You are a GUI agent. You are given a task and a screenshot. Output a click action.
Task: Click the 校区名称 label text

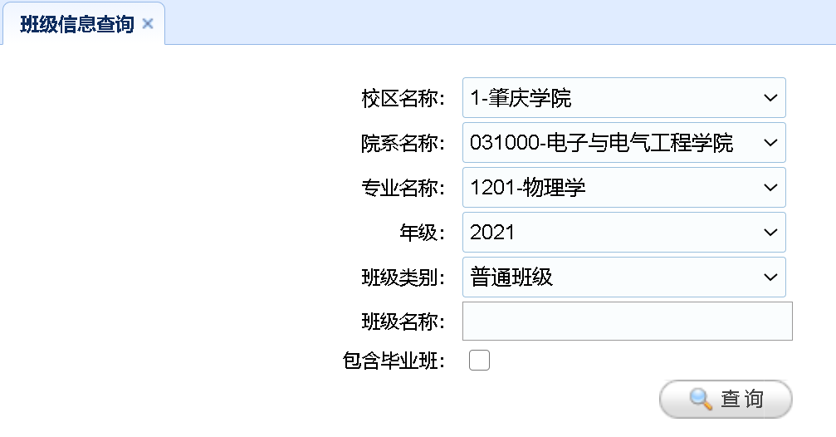[x=403, y=99]
